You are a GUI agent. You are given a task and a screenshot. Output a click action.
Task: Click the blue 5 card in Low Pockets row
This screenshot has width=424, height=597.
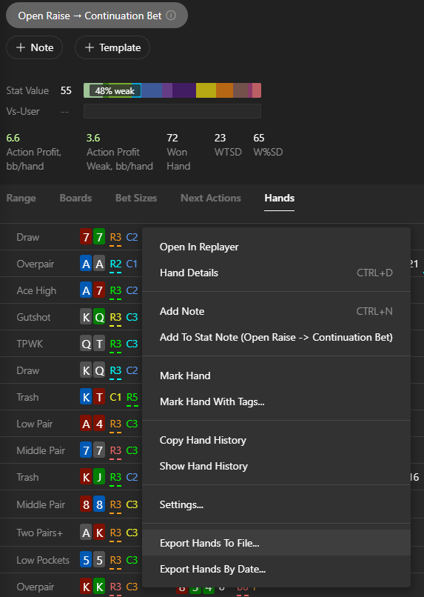(x=86, y=560)
